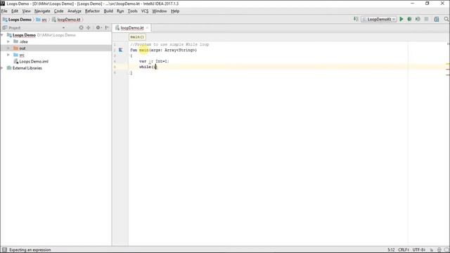Image resolution: width=450 pixels, height=253 pixels.
Task: Open the Run menu
Action: click(x=120, y=11)
